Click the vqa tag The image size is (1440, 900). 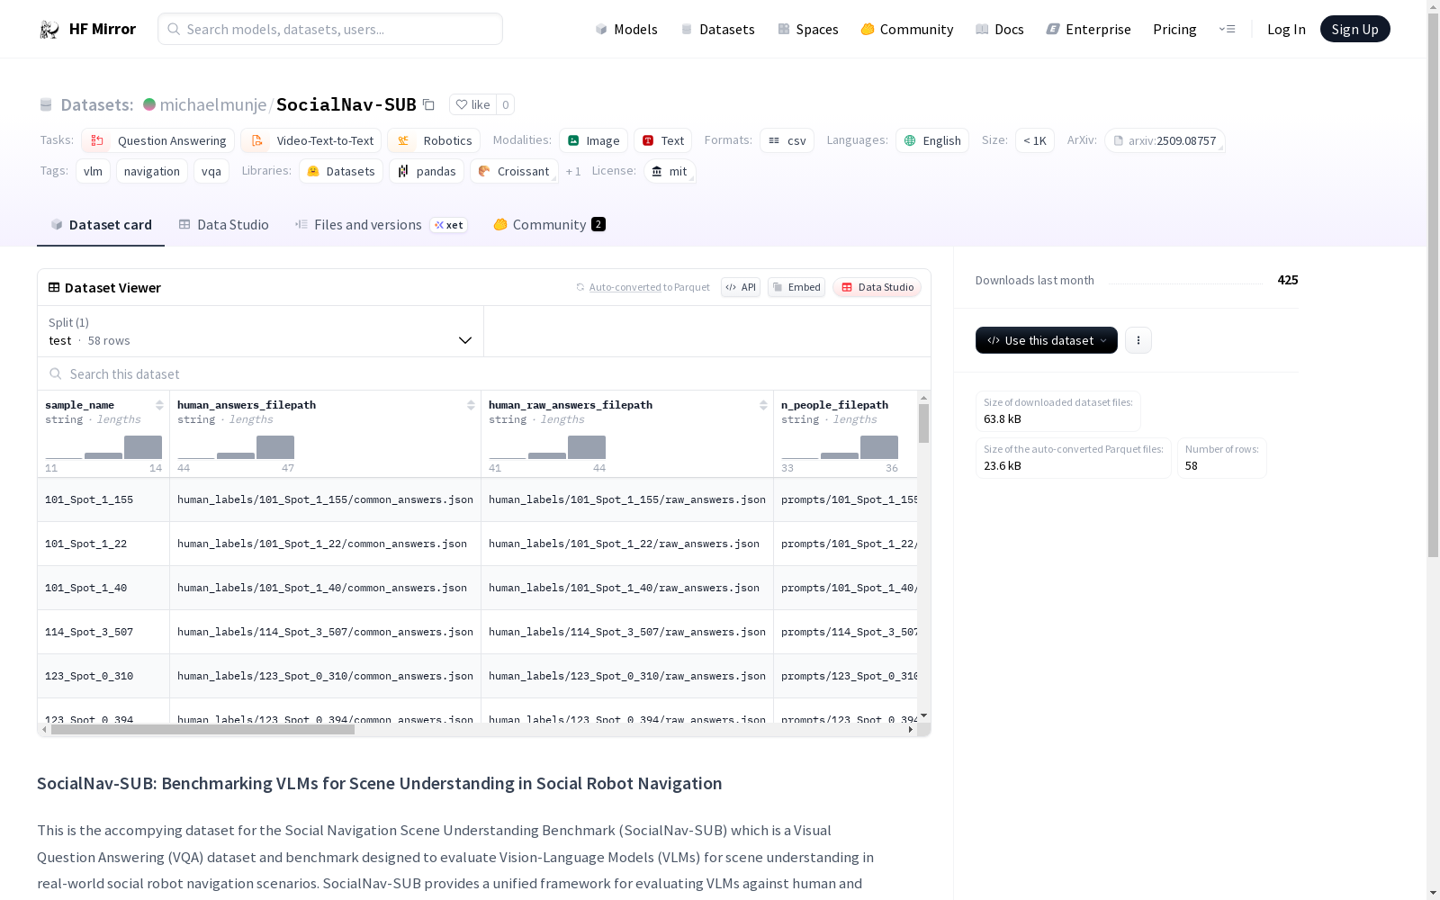tap(211, 171)
